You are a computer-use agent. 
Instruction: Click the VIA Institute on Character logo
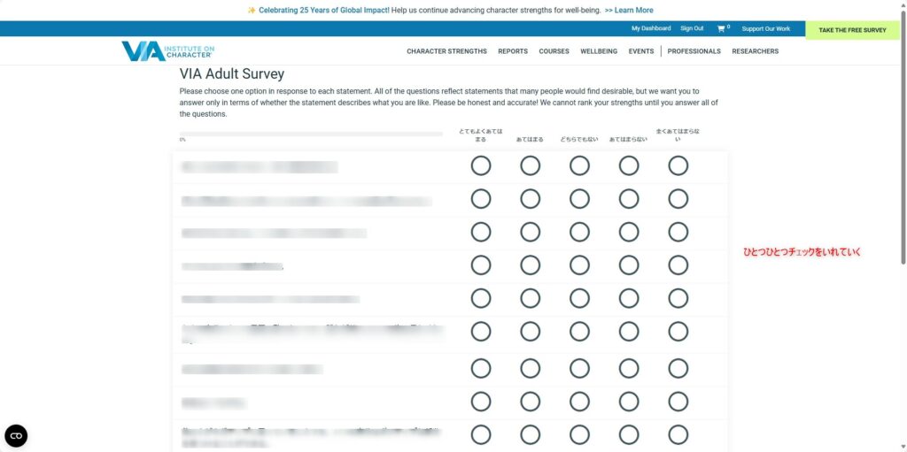167,51
